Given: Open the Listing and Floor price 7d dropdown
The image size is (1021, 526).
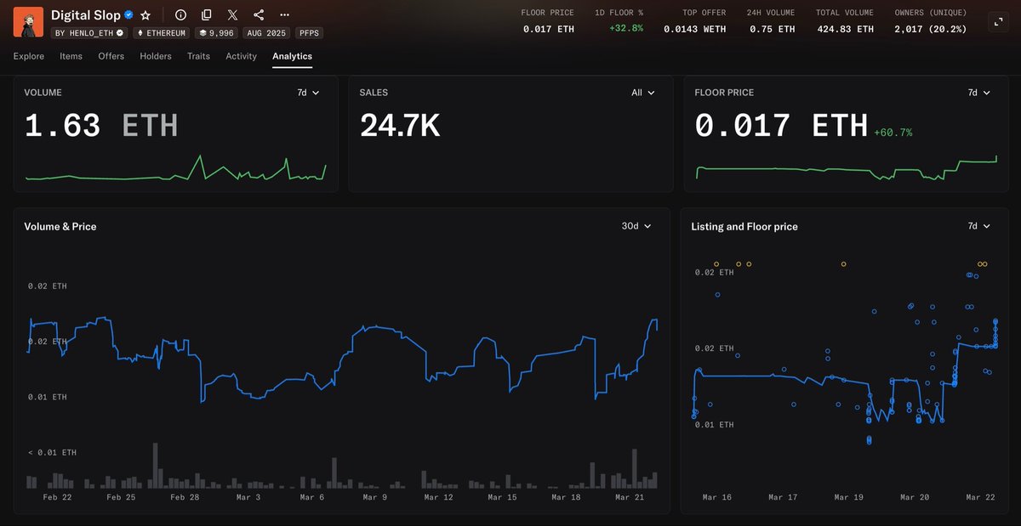Looking at the screenshot, I should coord(978,226).
